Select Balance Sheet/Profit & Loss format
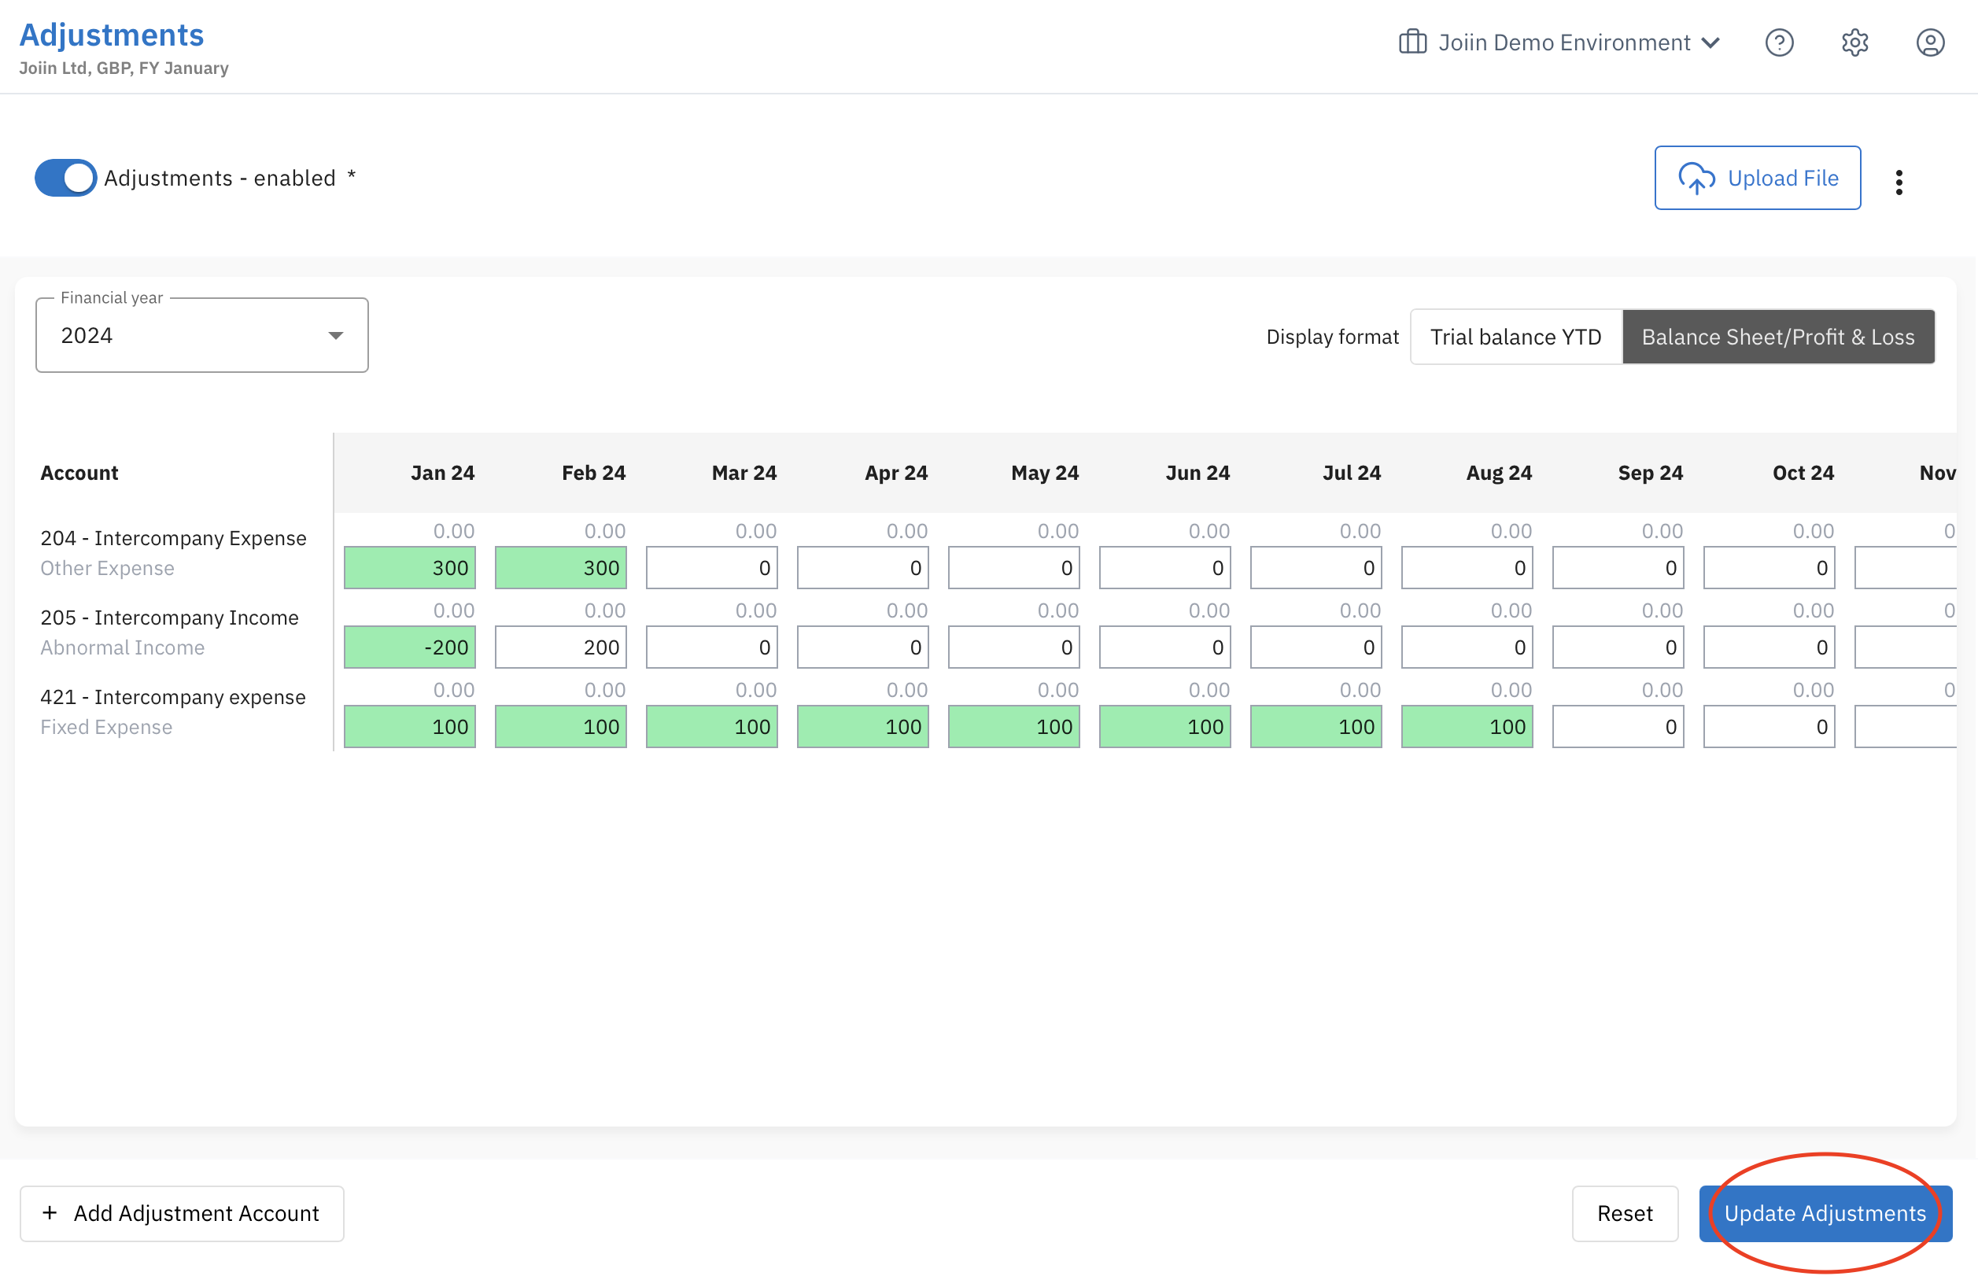The height and width of the screenshot is (1276, 1978). click(x=1777, y=337)
